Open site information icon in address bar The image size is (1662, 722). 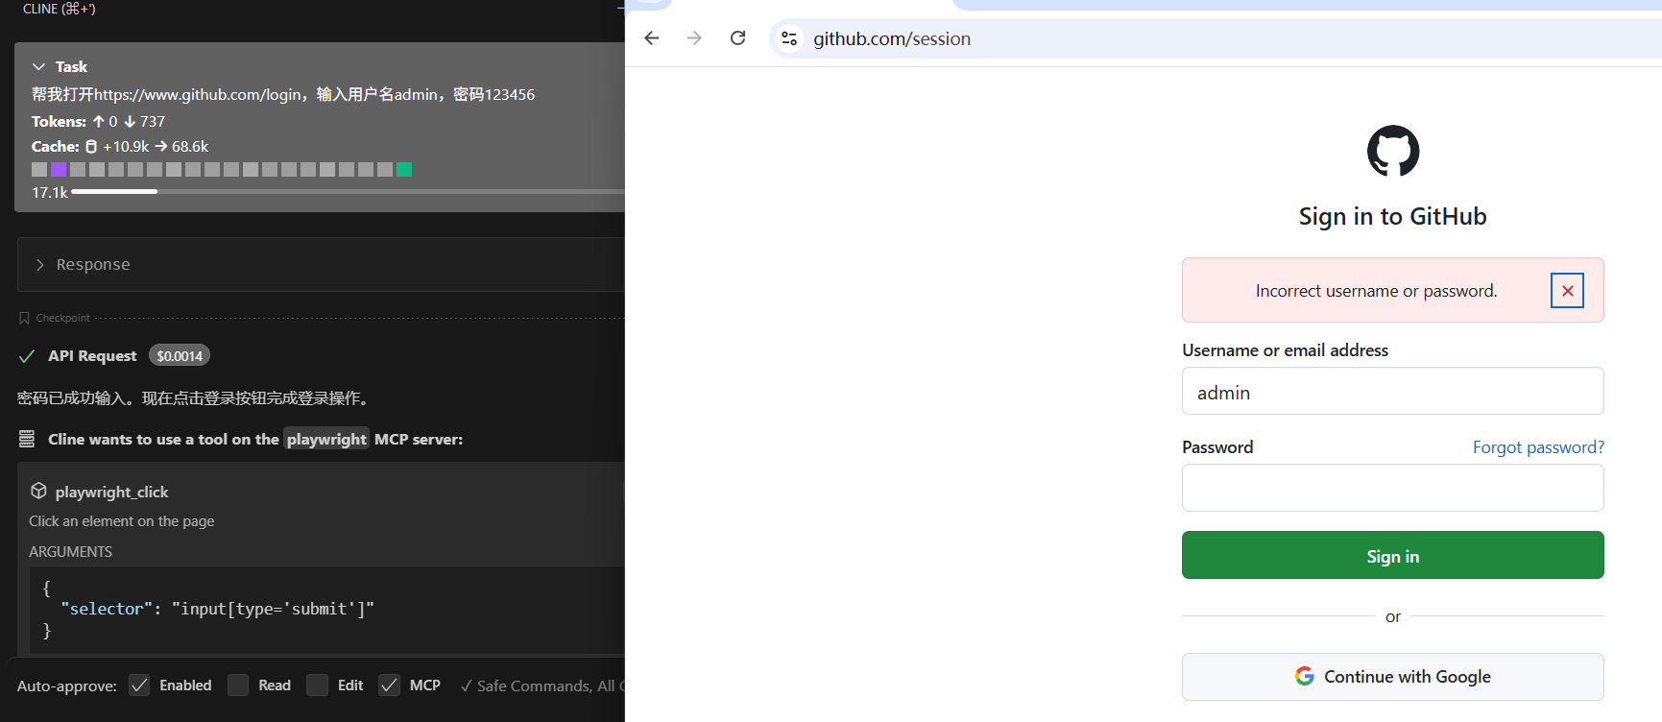pyautogui.click(x=789, y=38)
